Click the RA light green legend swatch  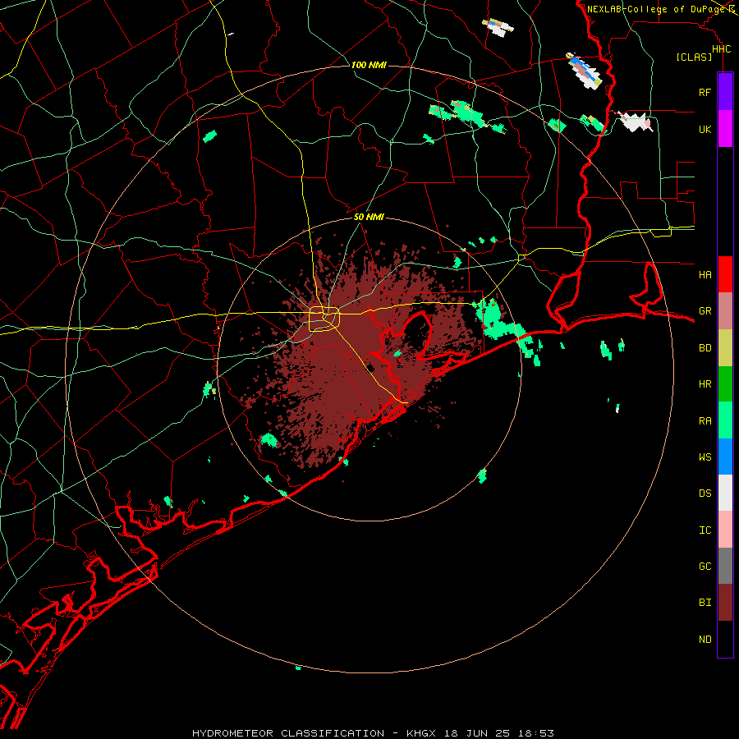pyautogui.click(x=725, y=420)
